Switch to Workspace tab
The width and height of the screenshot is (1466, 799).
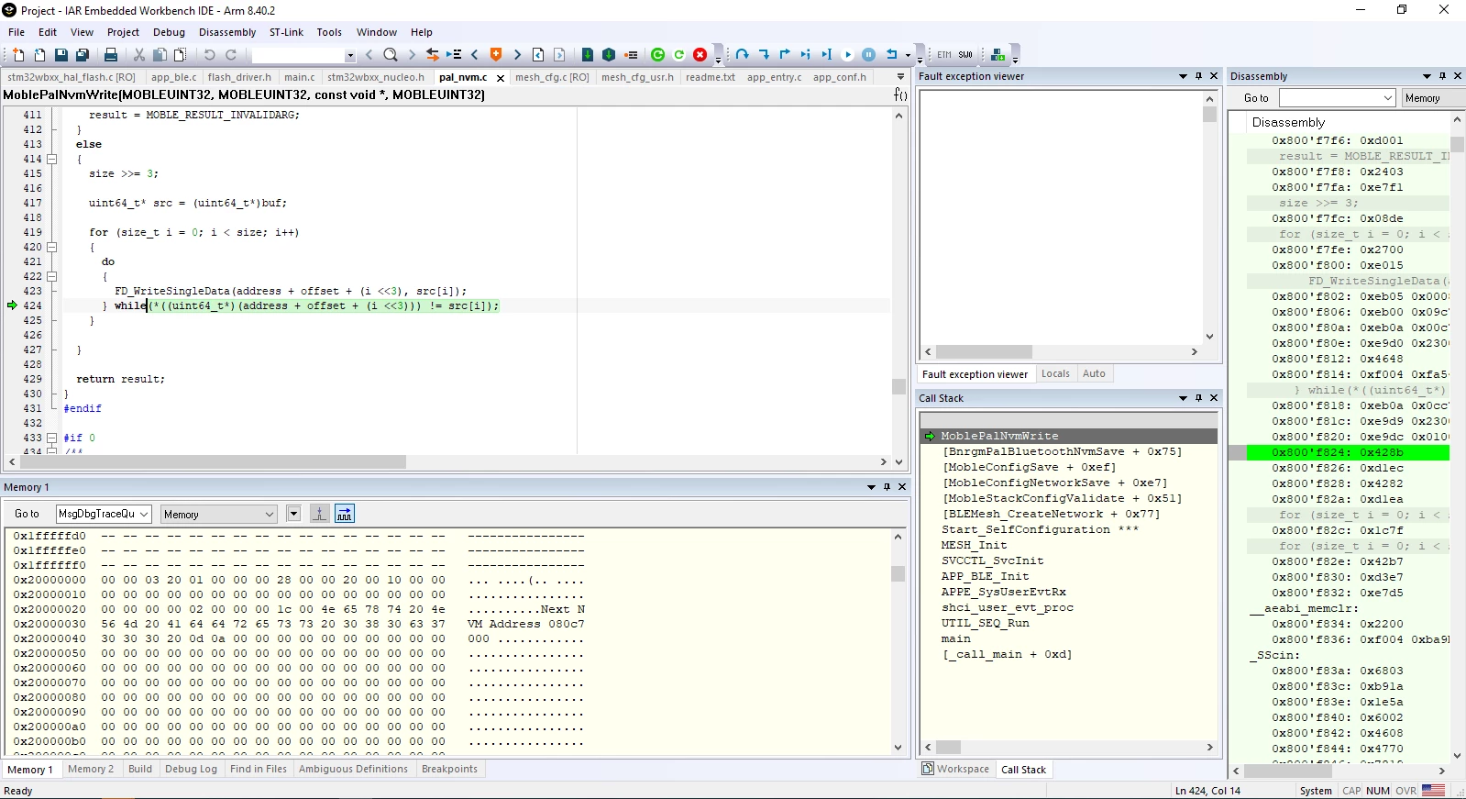[x=955, y=769]
